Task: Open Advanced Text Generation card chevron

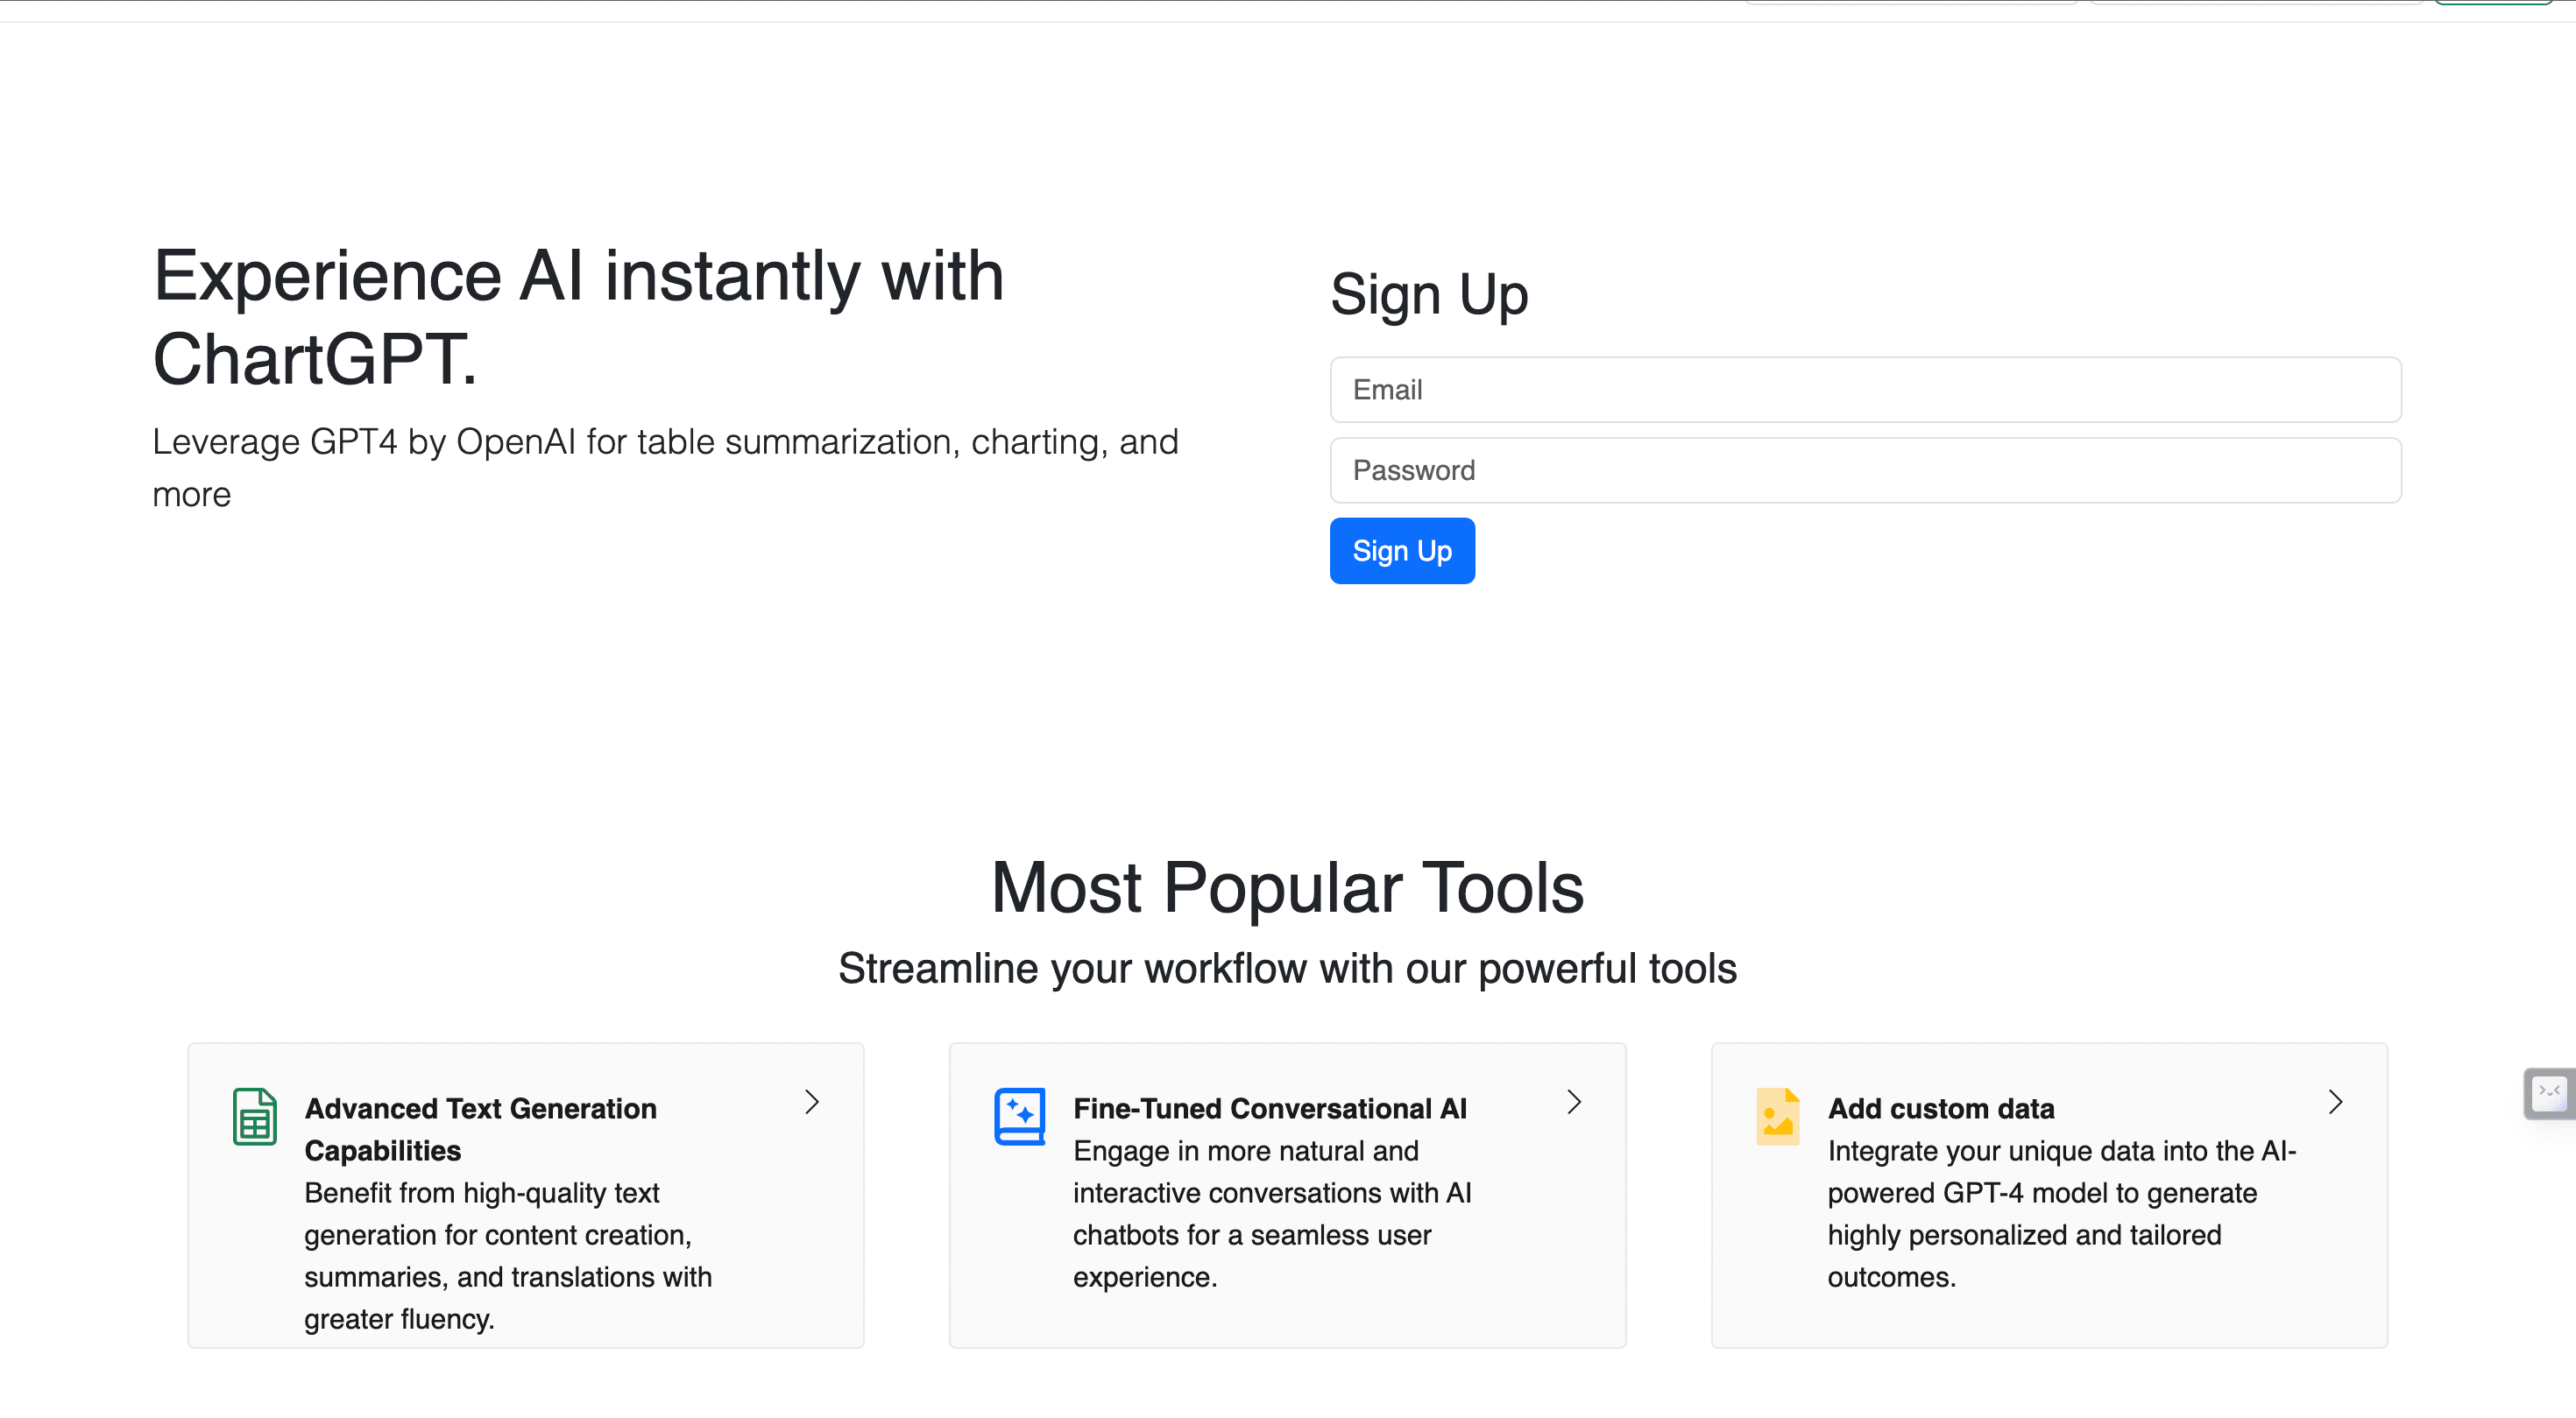Action: [812, 1102]
